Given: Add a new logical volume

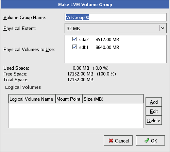Looking at the screenshot, I should click(x=154, y=102).
